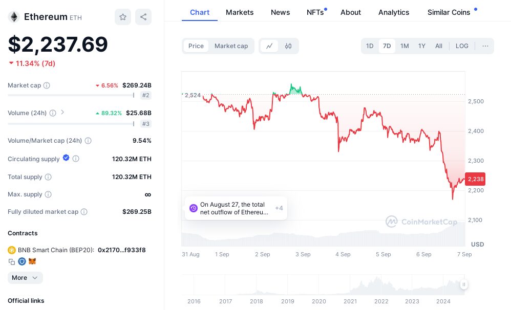
Task: Open the About tab
Action: (351, 12)
